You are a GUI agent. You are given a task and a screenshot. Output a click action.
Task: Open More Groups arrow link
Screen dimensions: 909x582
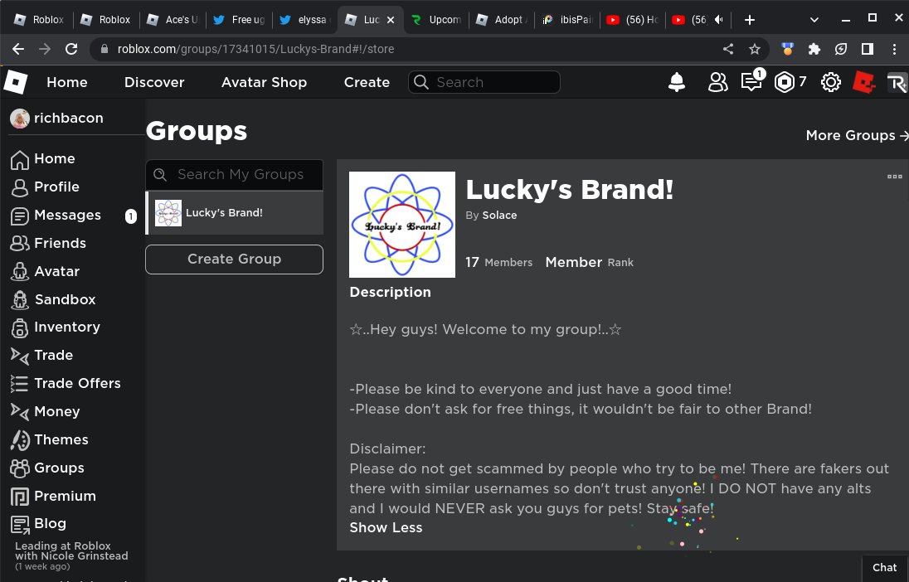point(857,136)
